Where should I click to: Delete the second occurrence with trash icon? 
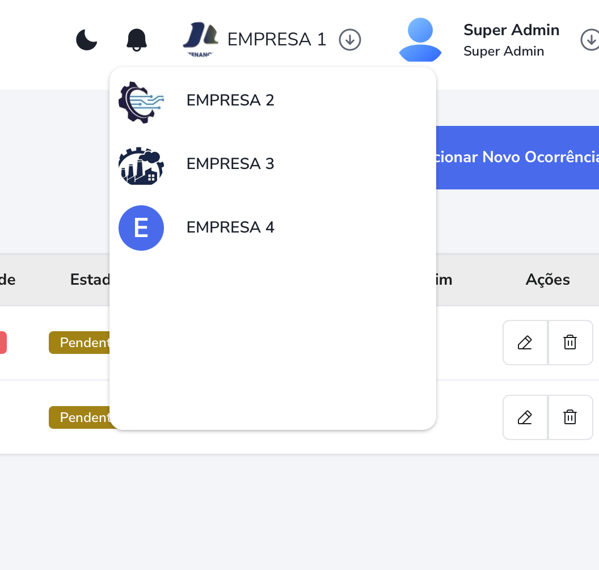click(x=570, y=417)
